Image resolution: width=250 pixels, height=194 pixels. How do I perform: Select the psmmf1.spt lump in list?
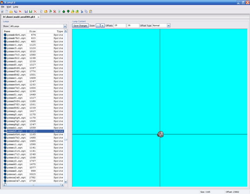[x=15, y=94]
